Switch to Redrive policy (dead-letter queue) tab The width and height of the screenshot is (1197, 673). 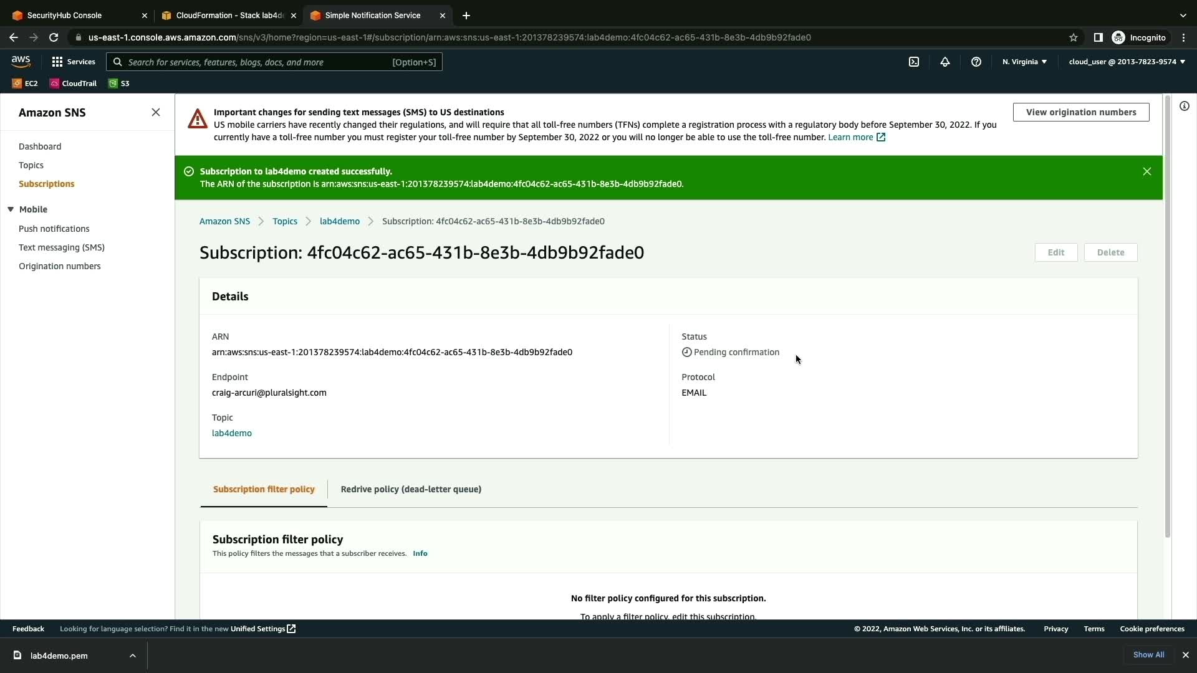[x=411, y=489]
